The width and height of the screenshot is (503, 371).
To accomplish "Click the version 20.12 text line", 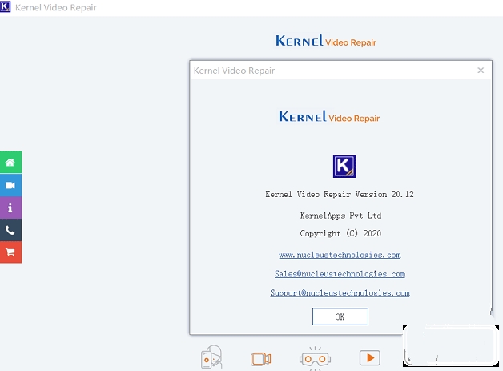I will 340,194.
